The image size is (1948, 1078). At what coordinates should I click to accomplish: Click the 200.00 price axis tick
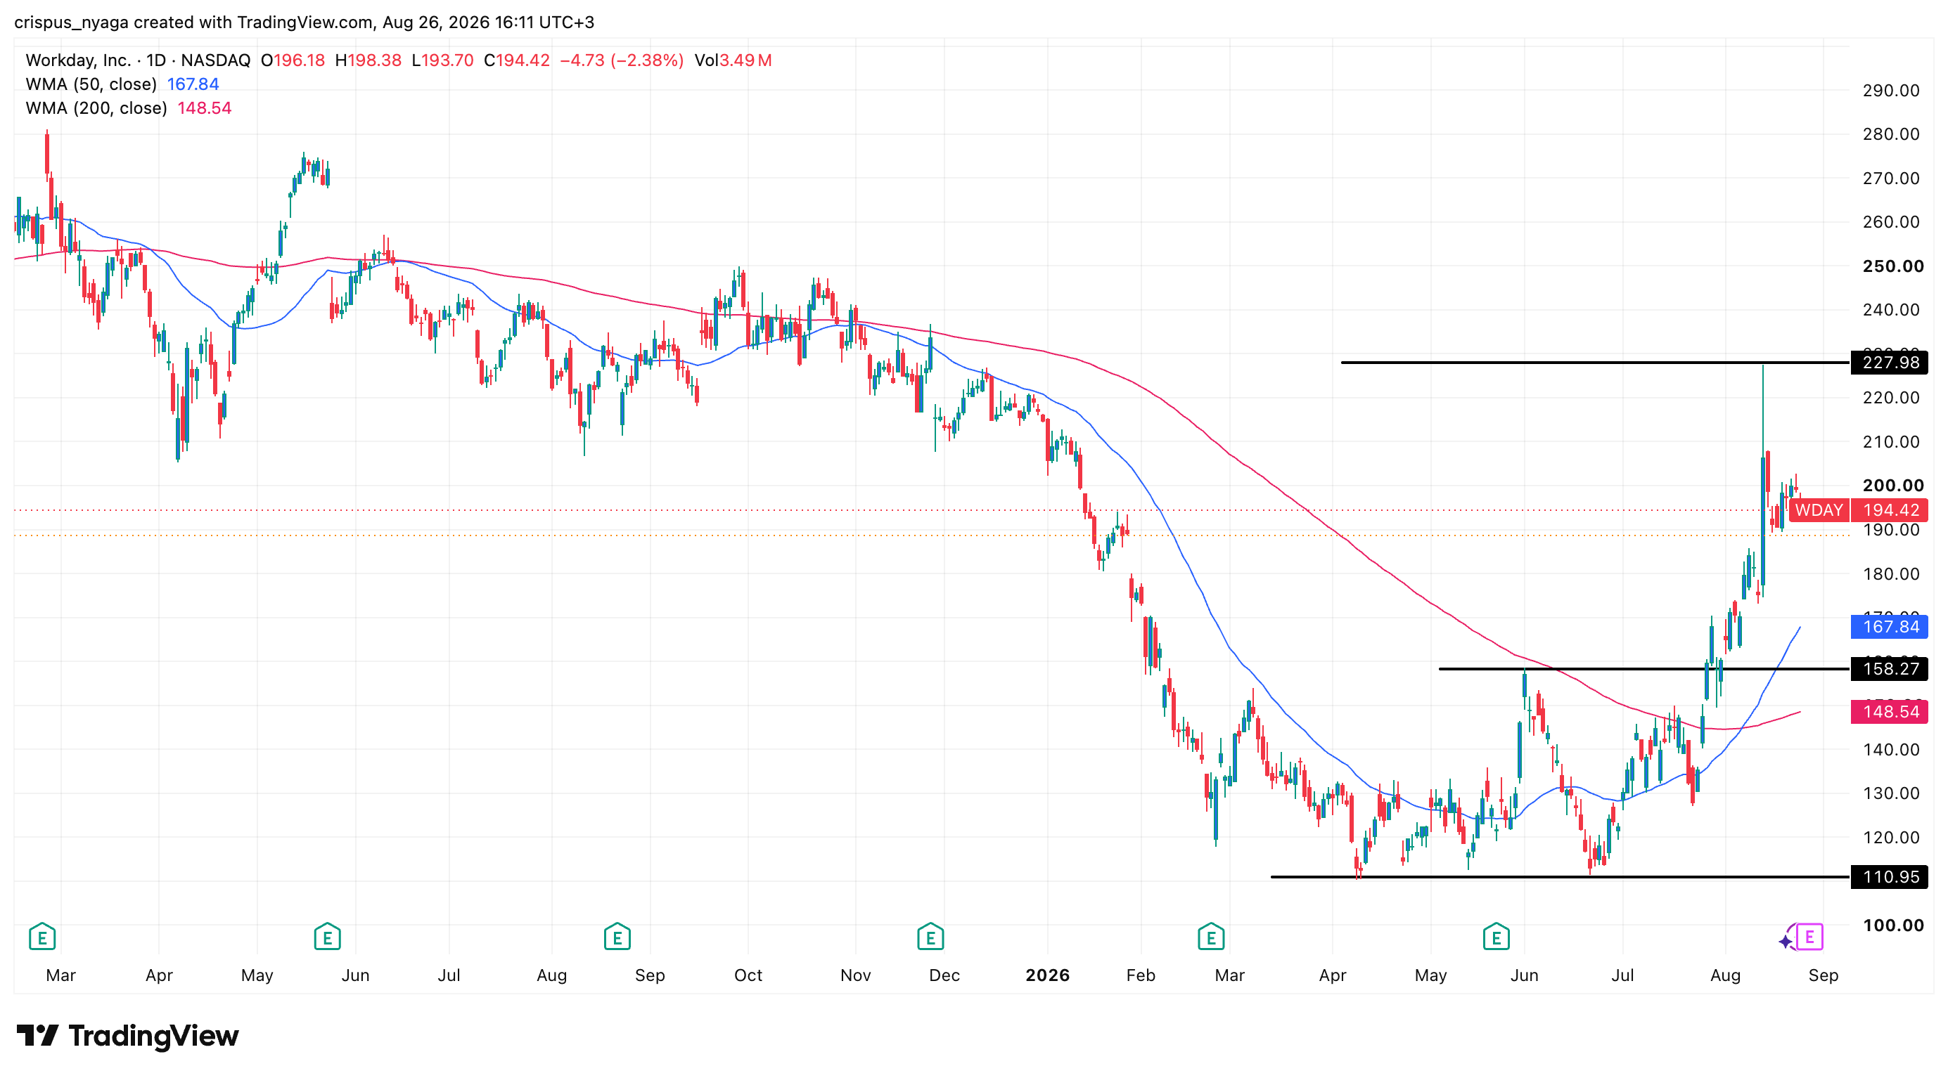click(1893, 486)
